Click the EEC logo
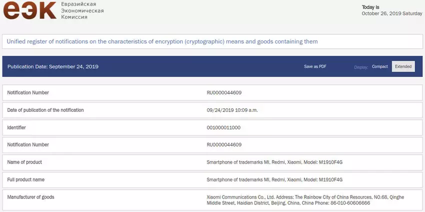The height and width of the screenshot is (212, 425). point(30,10)
